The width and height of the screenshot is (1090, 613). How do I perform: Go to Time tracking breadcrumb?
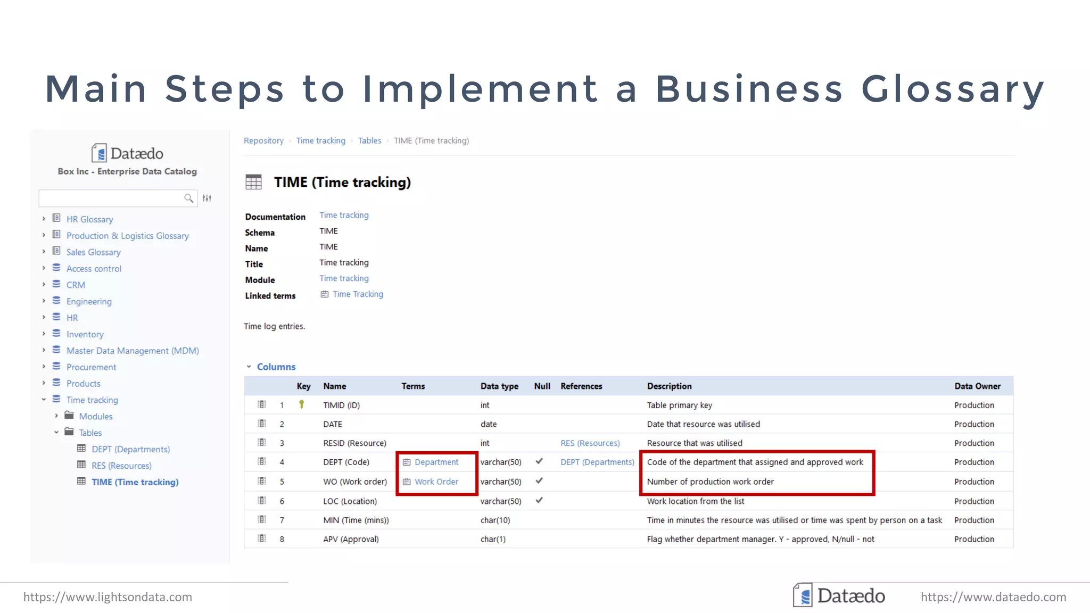[320, 140]
